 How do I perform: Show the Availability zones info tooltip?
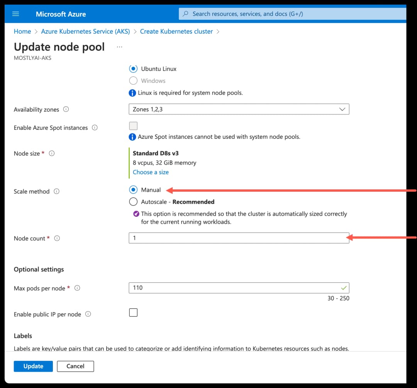[66, 109]
